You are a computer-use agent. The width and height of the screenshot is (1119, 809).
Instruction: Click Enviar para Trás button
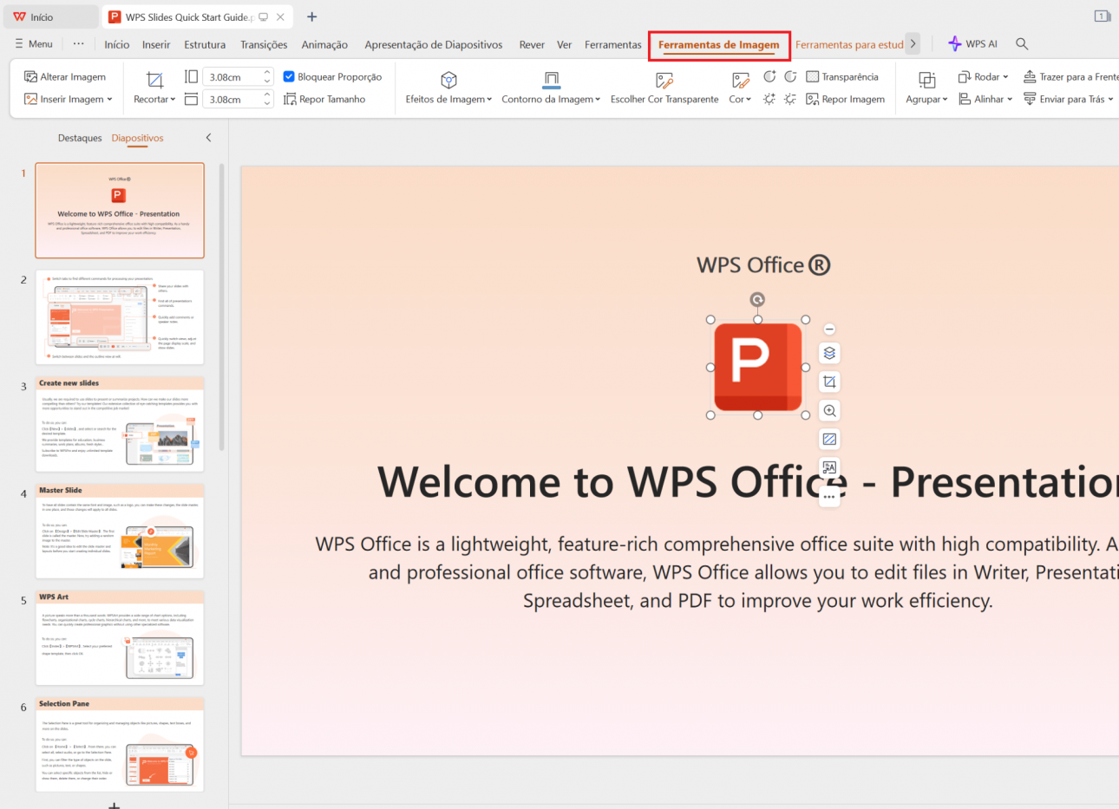click(1069, 99)
